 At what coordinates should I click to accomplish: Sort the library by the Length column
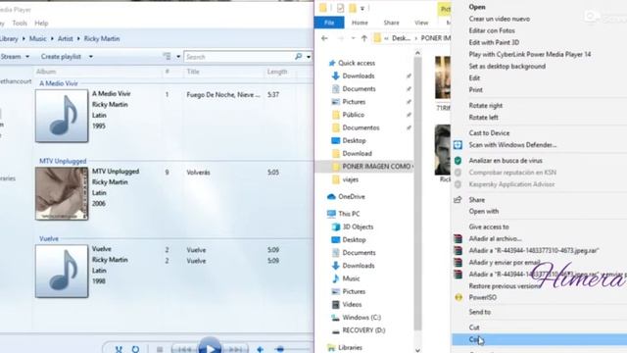(277, 72)
